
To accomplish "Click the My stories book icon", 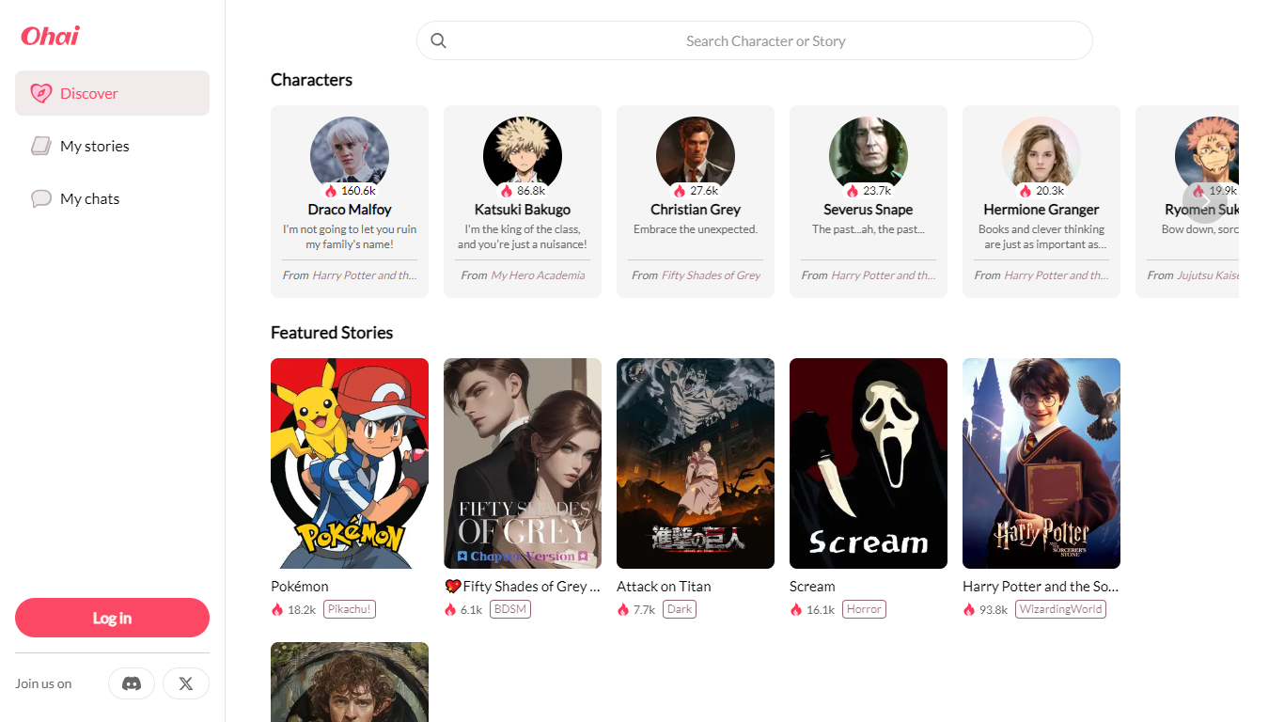I will click(x=40, y=146).
